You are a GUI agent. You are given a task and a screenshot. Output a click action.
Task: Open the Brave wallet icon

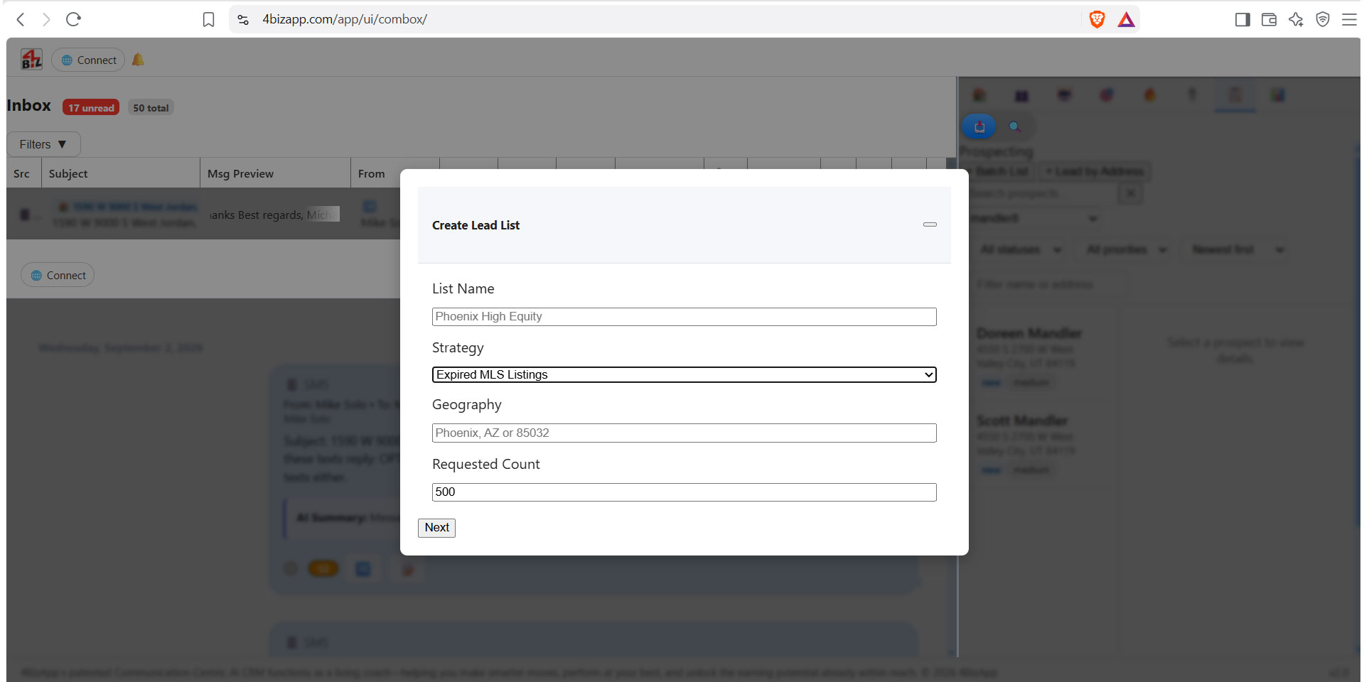1269,19
